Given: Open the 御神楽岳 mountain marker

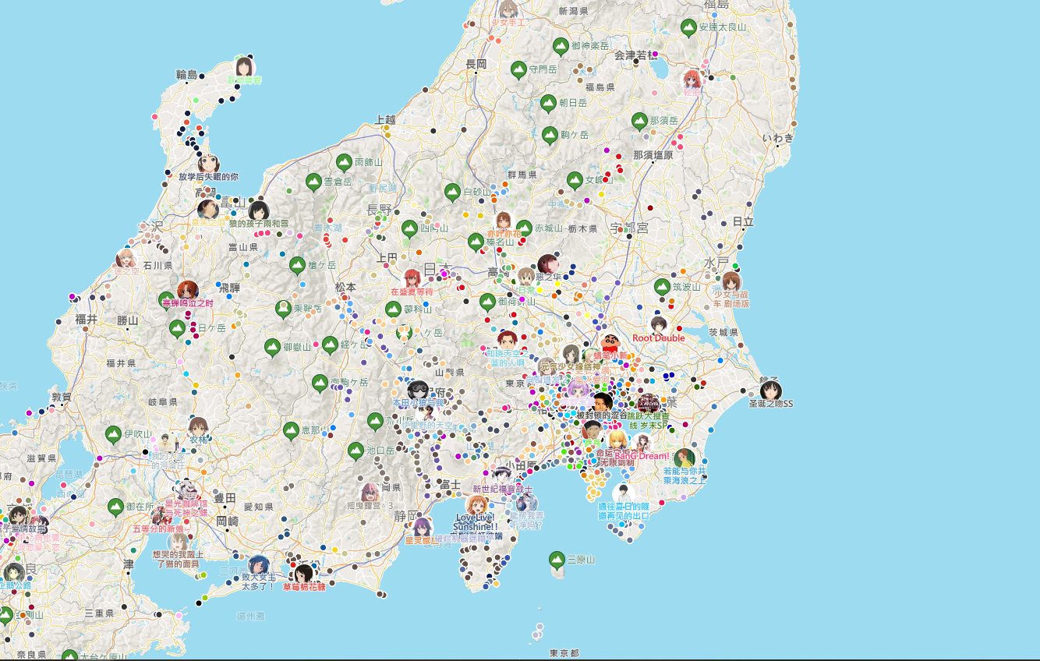Looking at the screenshot, I should 560,46.
